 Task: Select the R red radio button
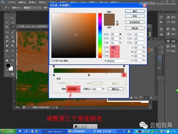[105, 48]
